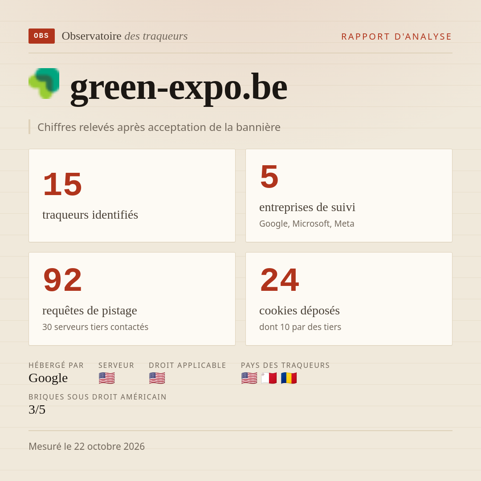The image size is (481, 481).
Task: Click the 3/5 value
Action: tap(37, 410)
